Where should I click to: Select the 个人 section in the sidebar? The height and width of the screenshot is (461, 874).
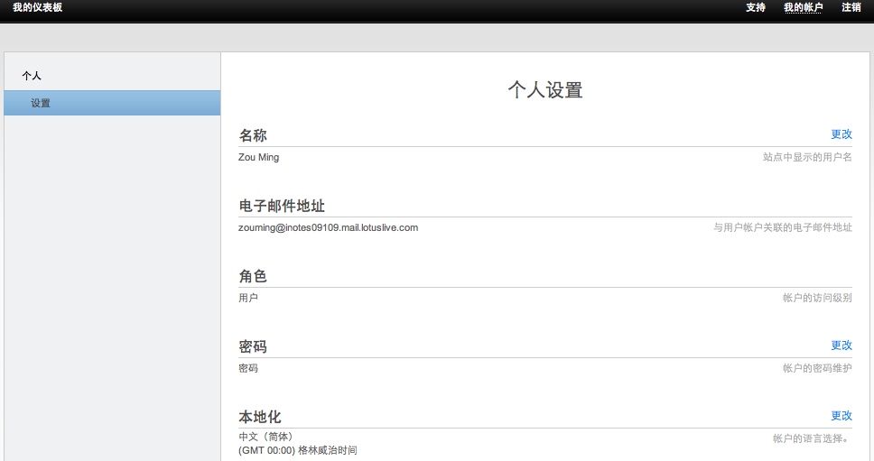point(32,76)
